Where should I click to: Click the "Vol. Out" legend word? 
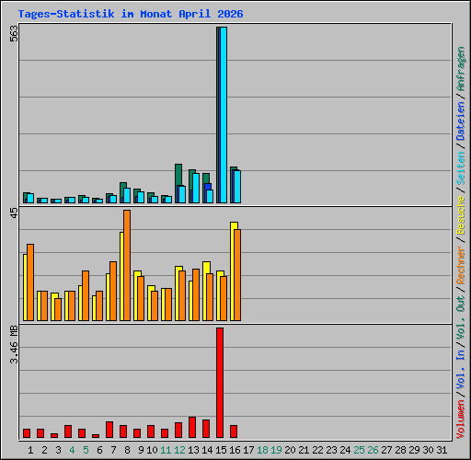coord(461,316)
